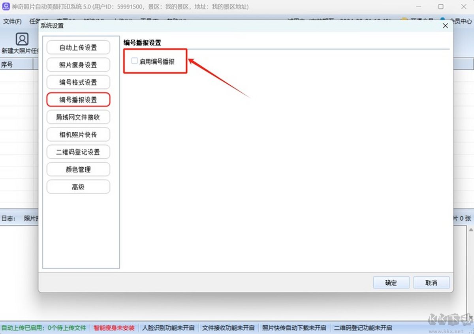Click the 取消 button

(431, 282)
